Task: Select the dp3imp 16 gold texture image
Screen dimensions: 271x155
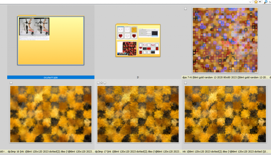Action: pyautogui.click(x=51, y=114)
